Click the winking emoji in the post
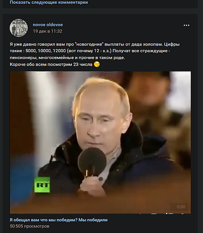 coord(97,64)
